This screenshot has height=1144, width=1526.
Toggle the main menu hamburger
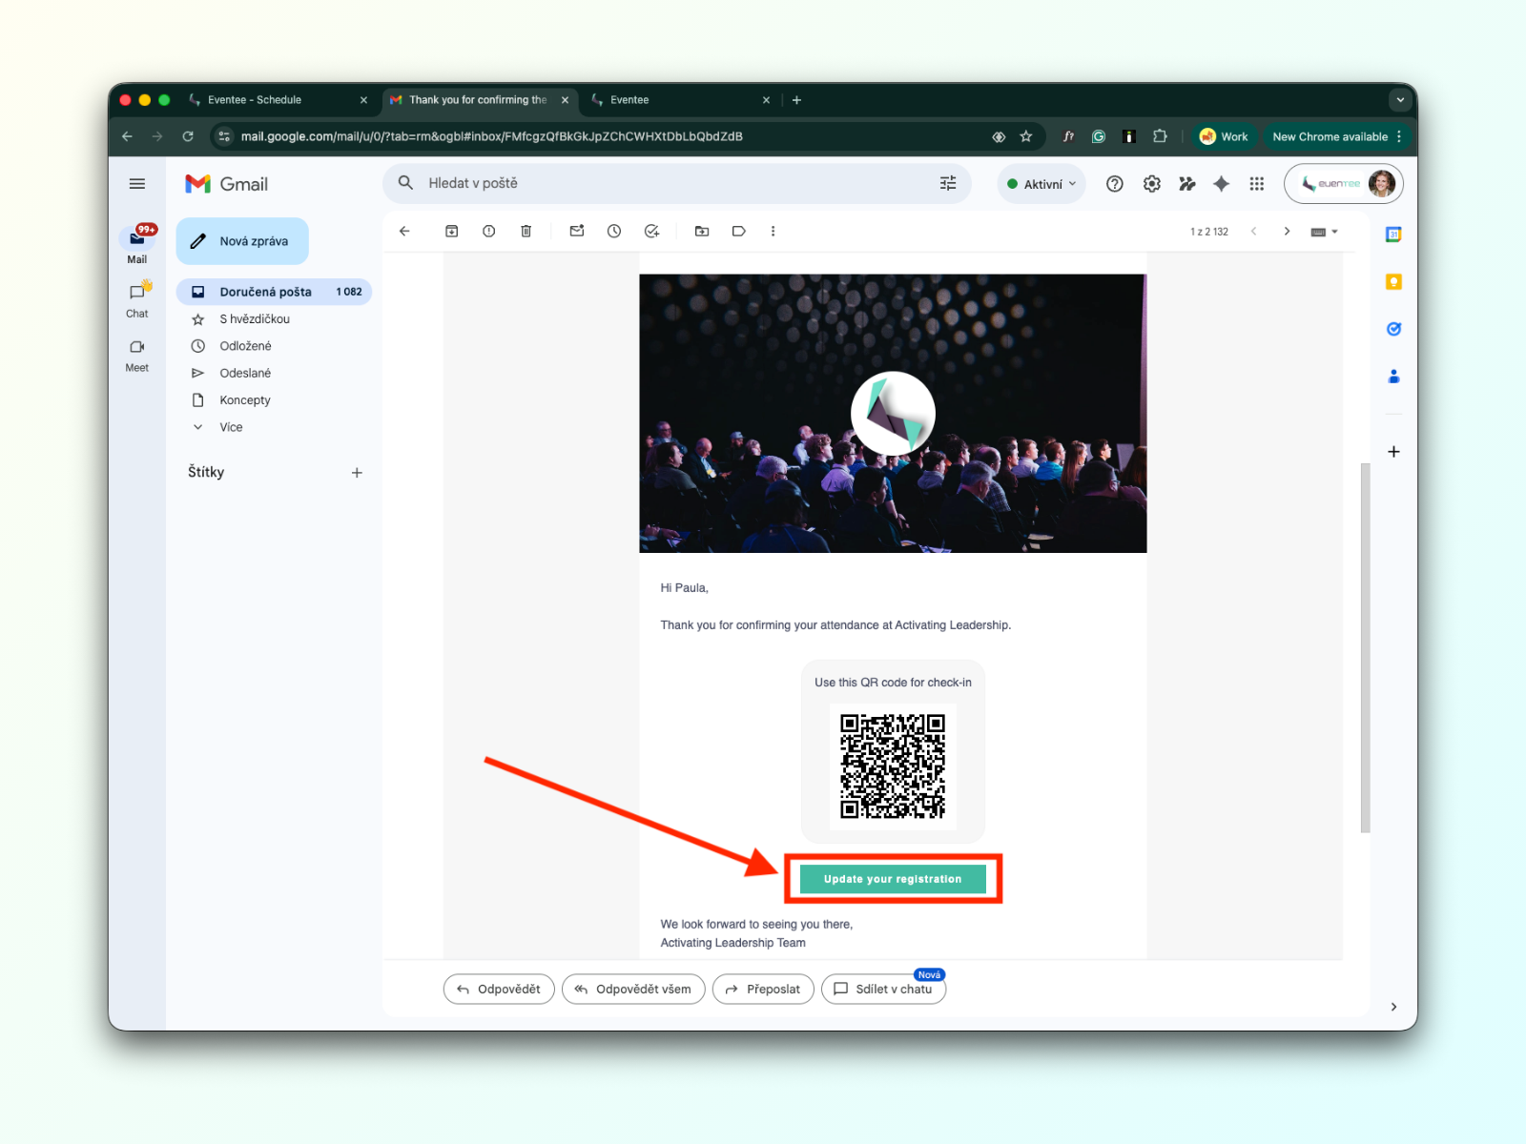point(137,184)
